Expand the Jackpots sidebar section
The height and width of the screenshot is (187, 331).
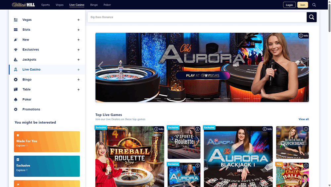(78, 60)
